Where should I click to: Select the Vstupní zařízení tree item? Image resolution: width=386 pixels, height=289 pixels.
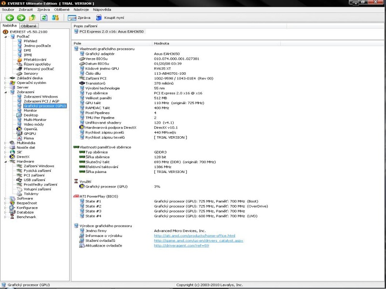coord(38,189)
